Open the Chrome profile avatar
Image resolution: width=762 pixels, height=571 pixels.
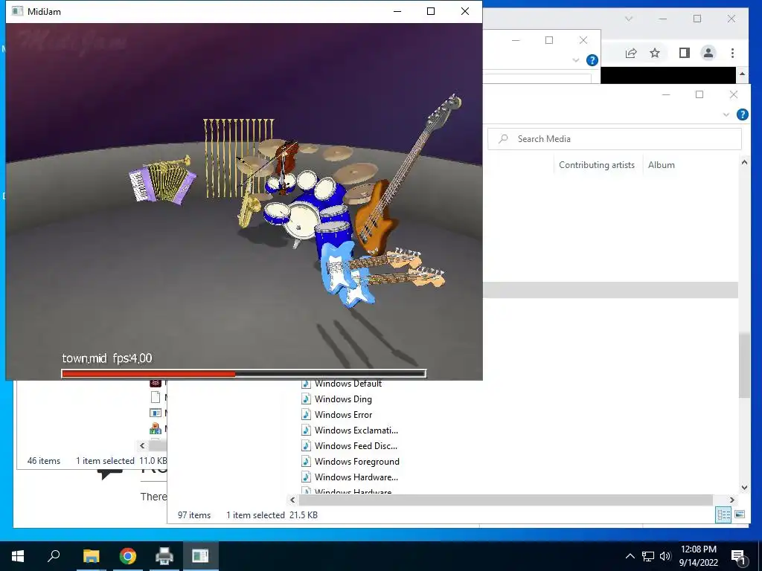click(708, 53)
